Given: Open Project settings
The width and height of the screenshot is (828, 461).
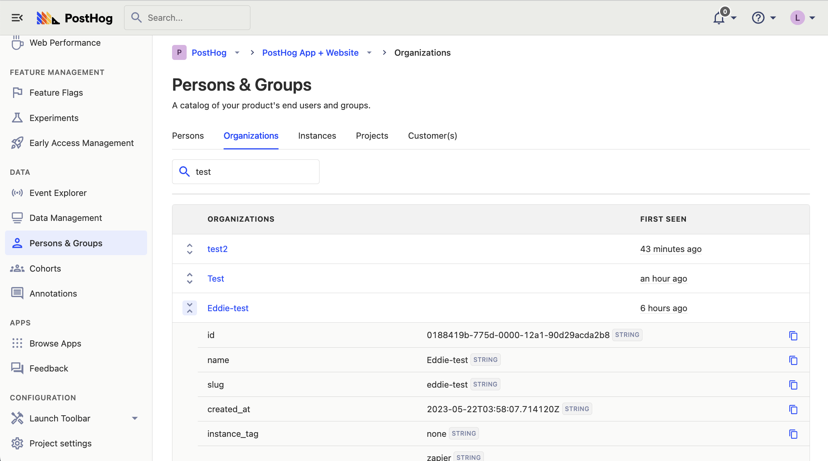Looking at the screenshot, I should tap(60, 443).
